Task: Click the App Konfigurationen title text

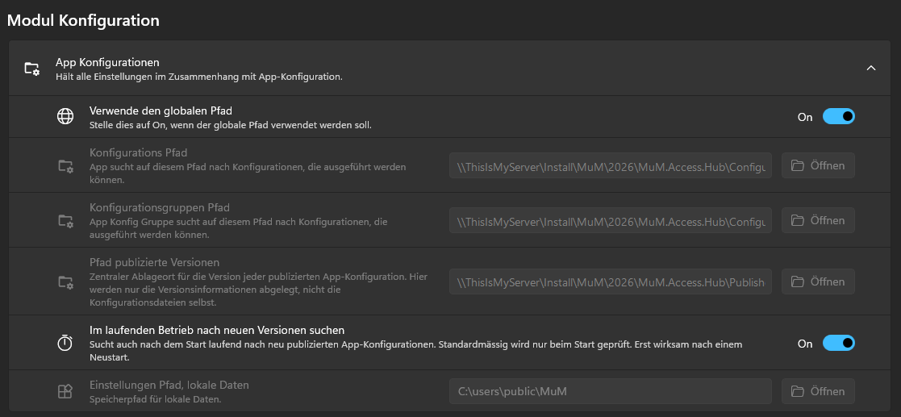Action: [x=107, y=62]
